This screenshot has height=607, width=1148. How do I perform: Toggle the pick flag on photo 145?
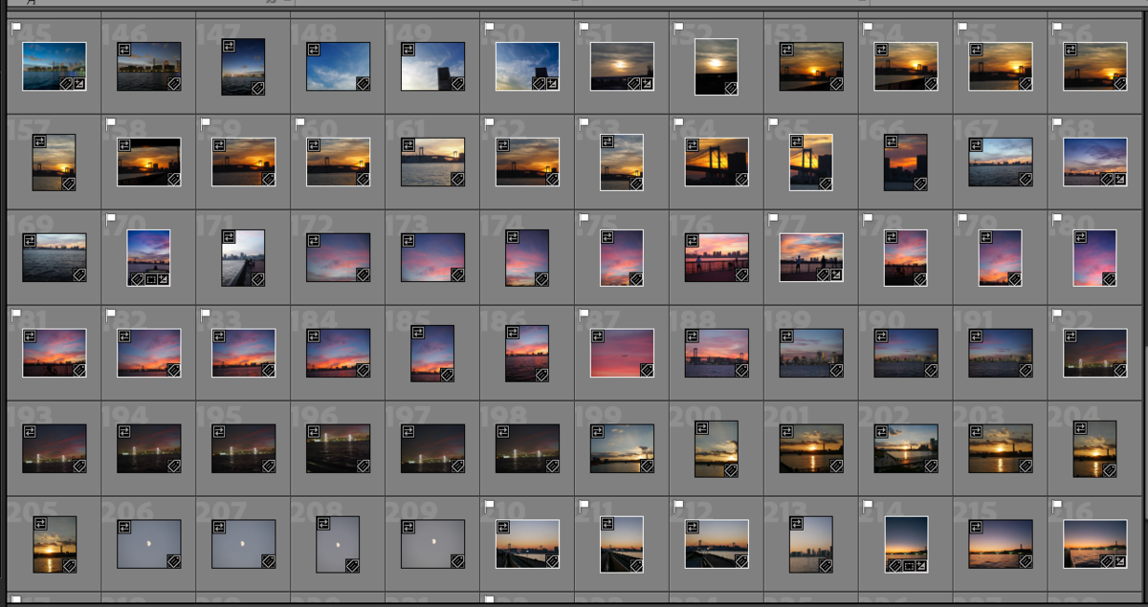click(16, 29)
